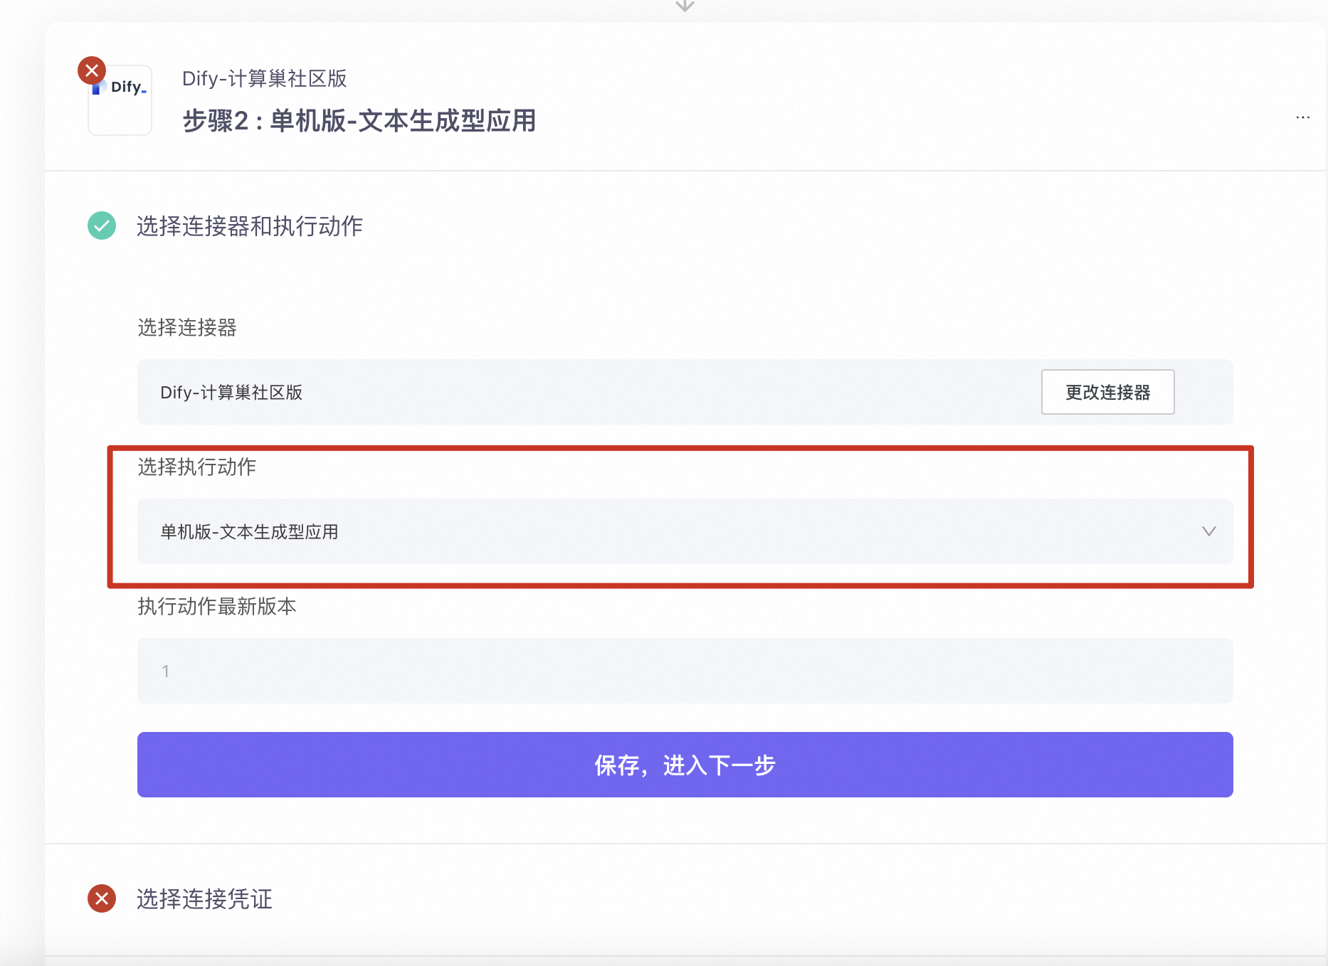Click the version number placeholder showing 1
The width and height of the screenshot is (1328, 966).
click(x=165, y=670)
